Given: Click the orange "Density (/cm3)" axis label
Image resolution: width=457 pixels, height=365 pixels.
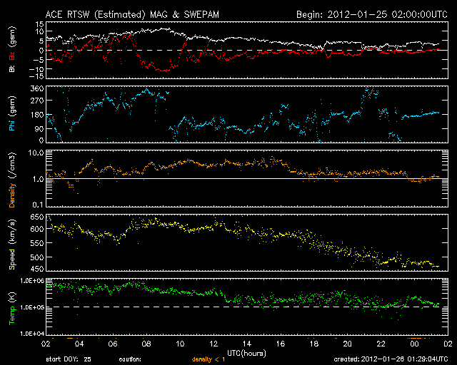Looking at the screenshot, I should (x=12, y=180).
